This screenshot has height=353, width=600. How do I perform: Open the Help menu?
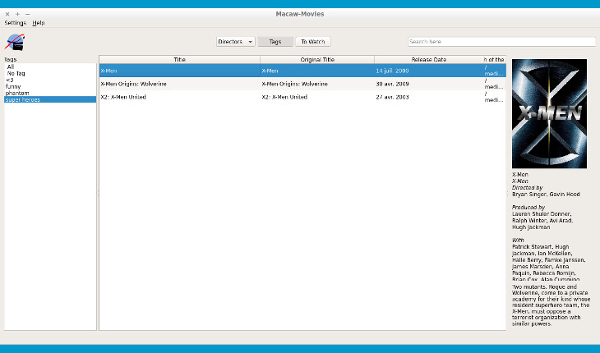click(x=39, y=23)
